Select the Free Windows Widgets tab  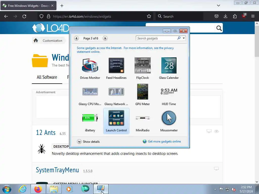28,6
